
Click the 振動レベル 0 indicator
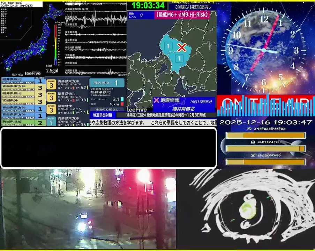click(141, 15)
